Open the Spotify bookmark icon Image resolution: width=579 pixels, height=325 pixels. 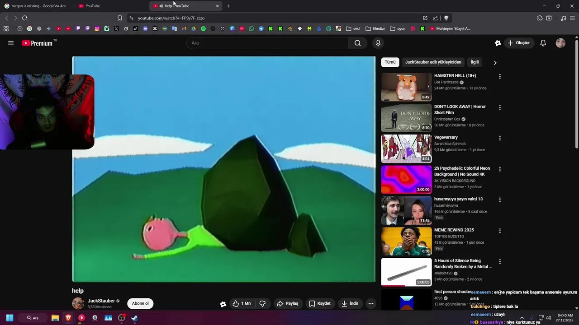click(203, 28)
